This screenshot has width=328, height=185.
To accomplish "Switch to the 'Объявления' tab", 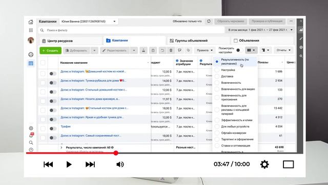I will point(262,41).
